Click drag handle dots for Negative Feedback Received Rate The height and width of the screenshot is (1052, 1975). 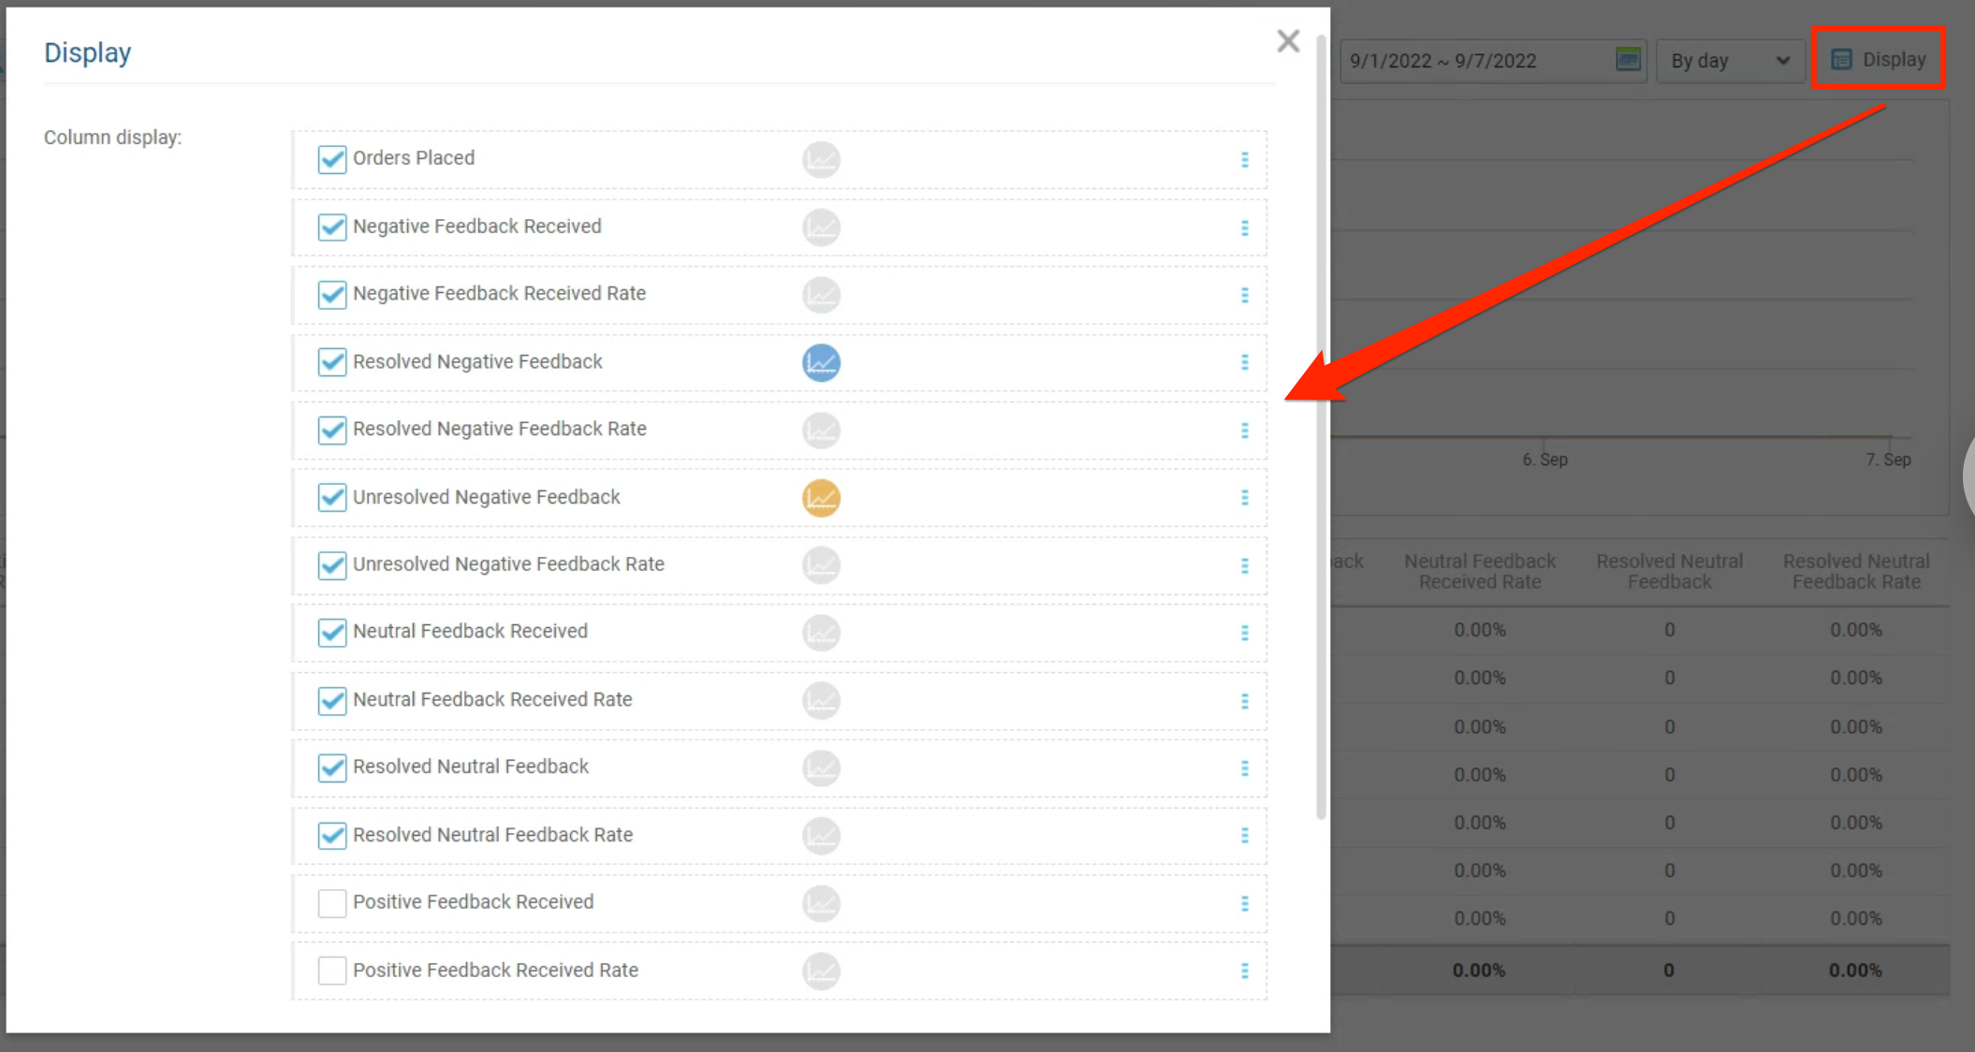pyautogui.click(x=1244, y=295)
